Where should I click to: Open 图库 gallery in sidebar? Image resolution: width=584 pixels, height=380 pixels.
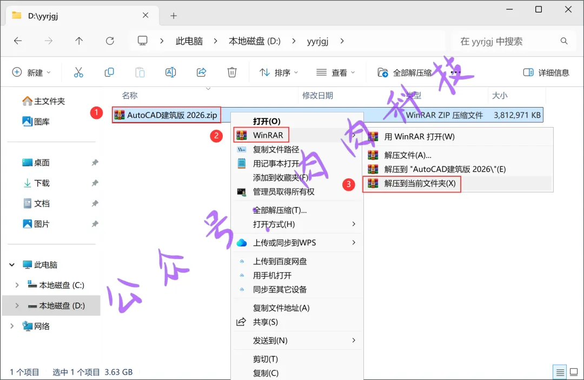click(36, 121)
